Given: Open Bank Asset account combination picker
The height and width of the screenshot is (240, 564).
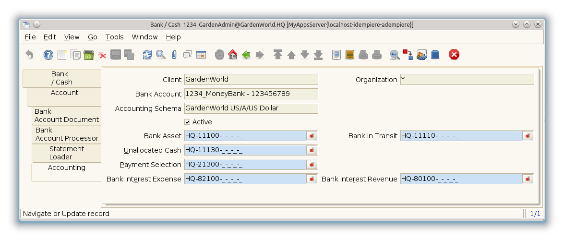Looking at the screenshot, I should tap(312, 136).
